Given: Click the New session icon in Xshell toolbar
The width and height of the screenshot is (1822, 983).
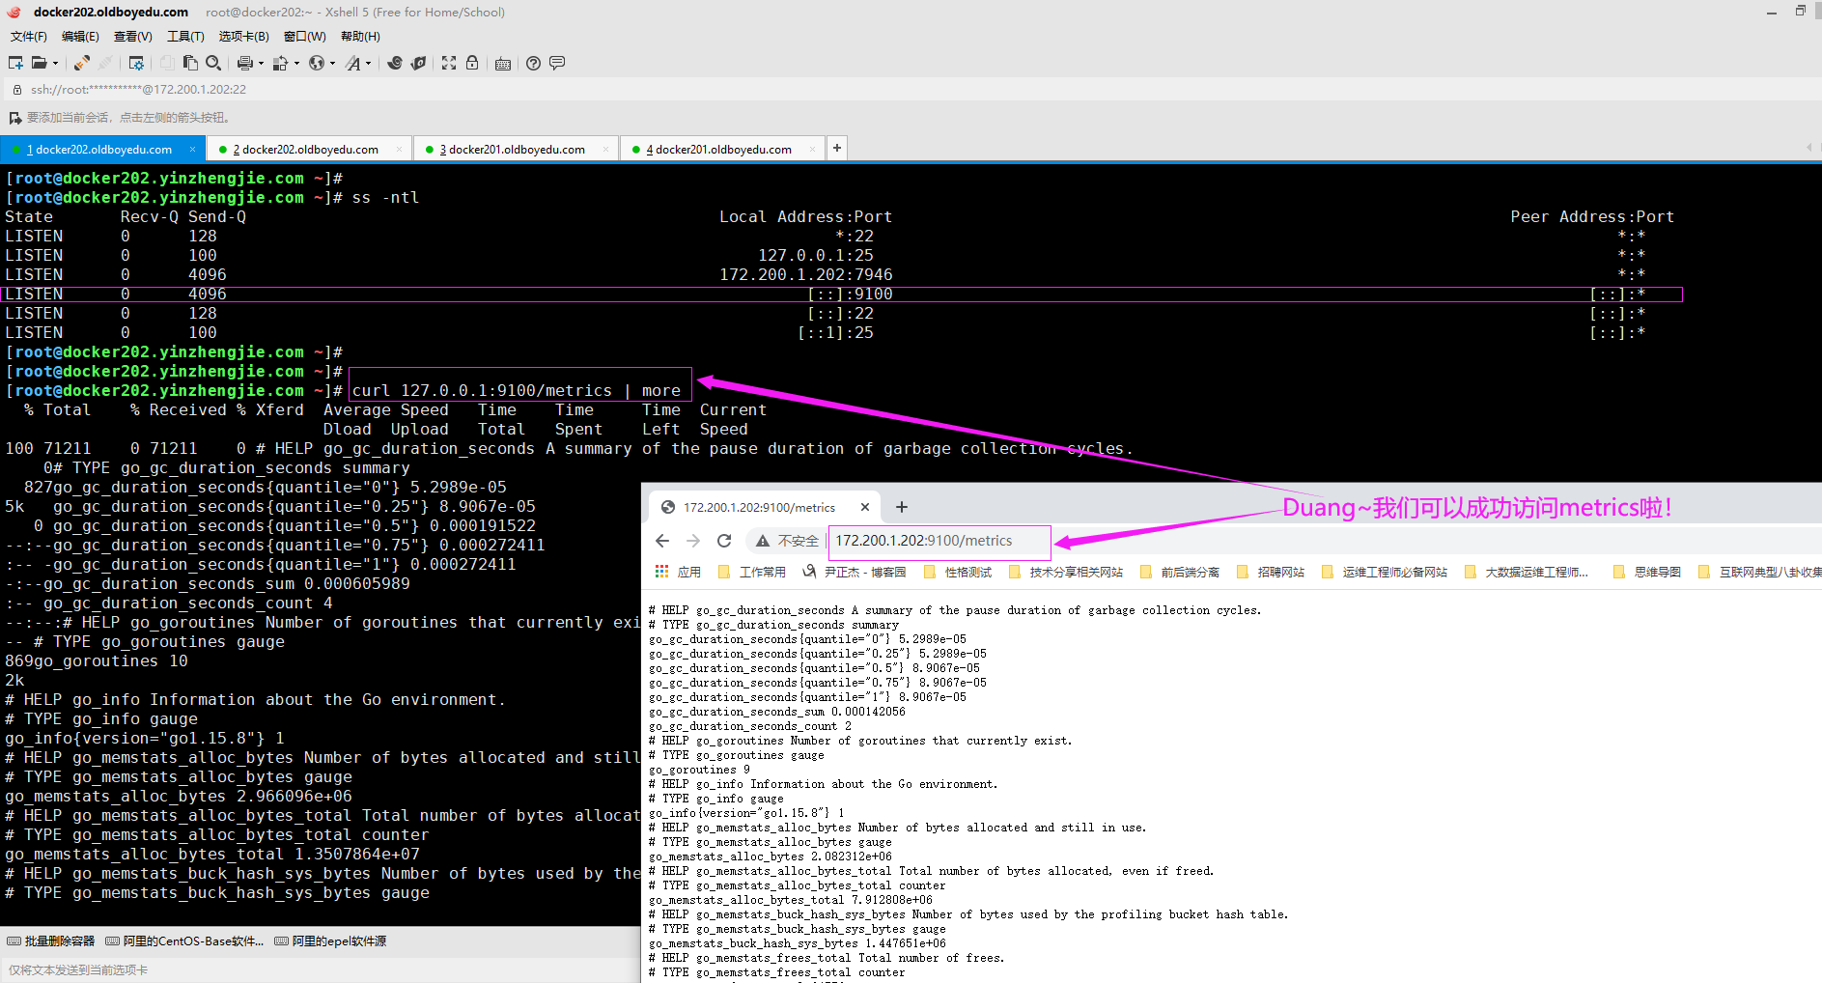Looking at the screenshot, I should tap(15, 63).
